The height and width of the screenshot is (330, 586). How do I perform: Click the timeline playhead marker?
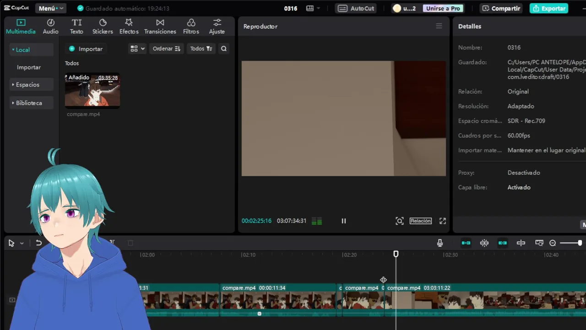pos(396,254)
